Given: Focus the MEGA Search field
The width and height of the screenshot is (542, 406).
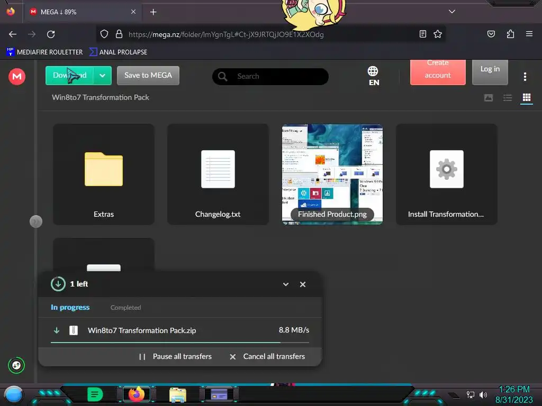Looking at the screenshot, I should click(x=270, y=76).
